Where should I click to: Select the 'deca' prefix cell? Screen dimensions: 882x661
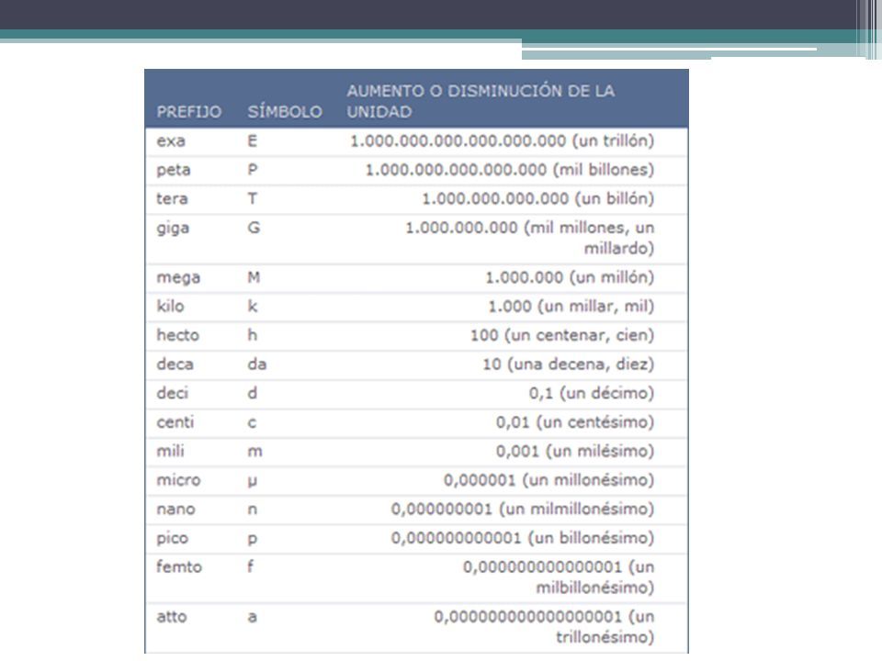coord(175,364)
